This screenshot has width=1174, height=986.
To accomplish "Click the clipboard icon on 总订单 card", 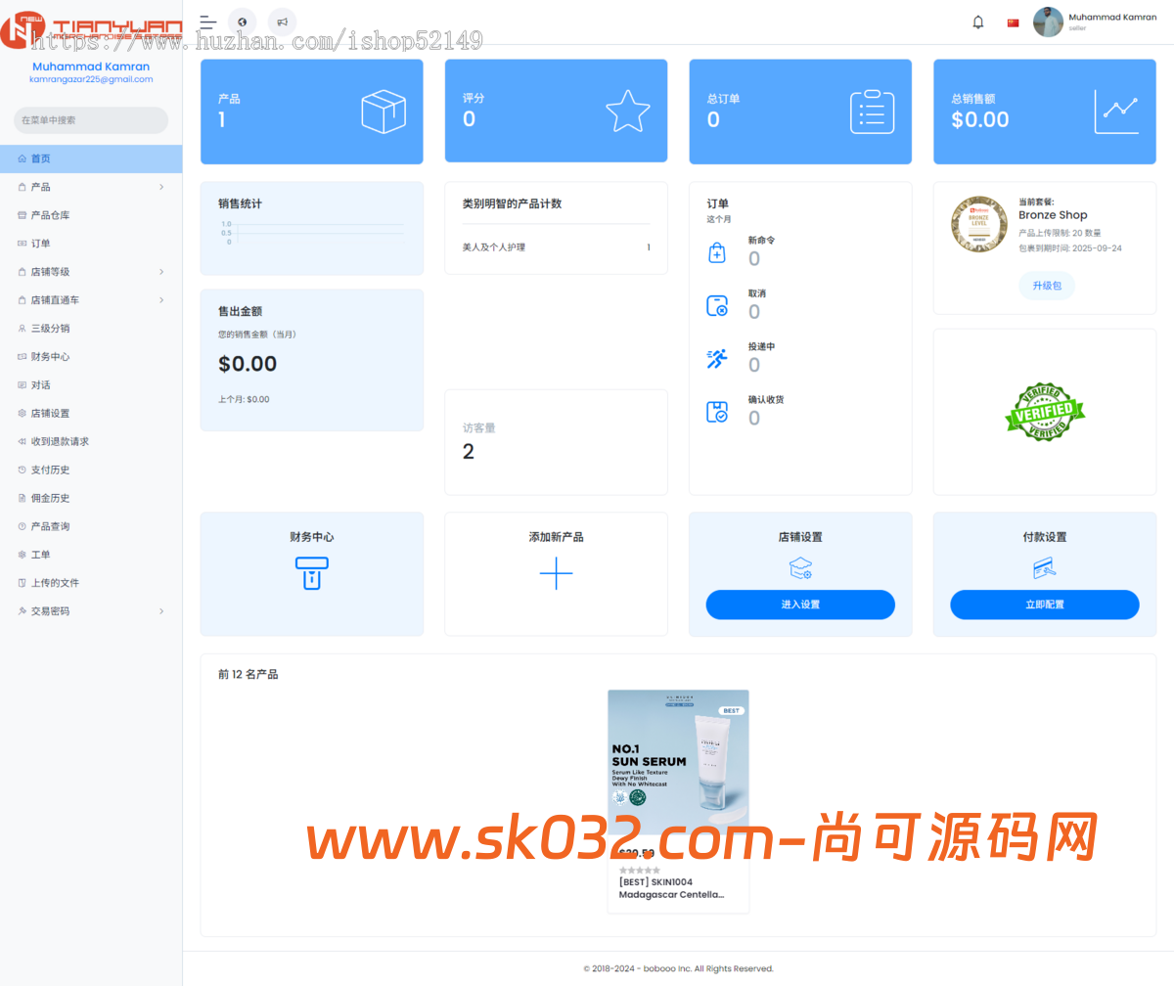I will coord(872,112).
